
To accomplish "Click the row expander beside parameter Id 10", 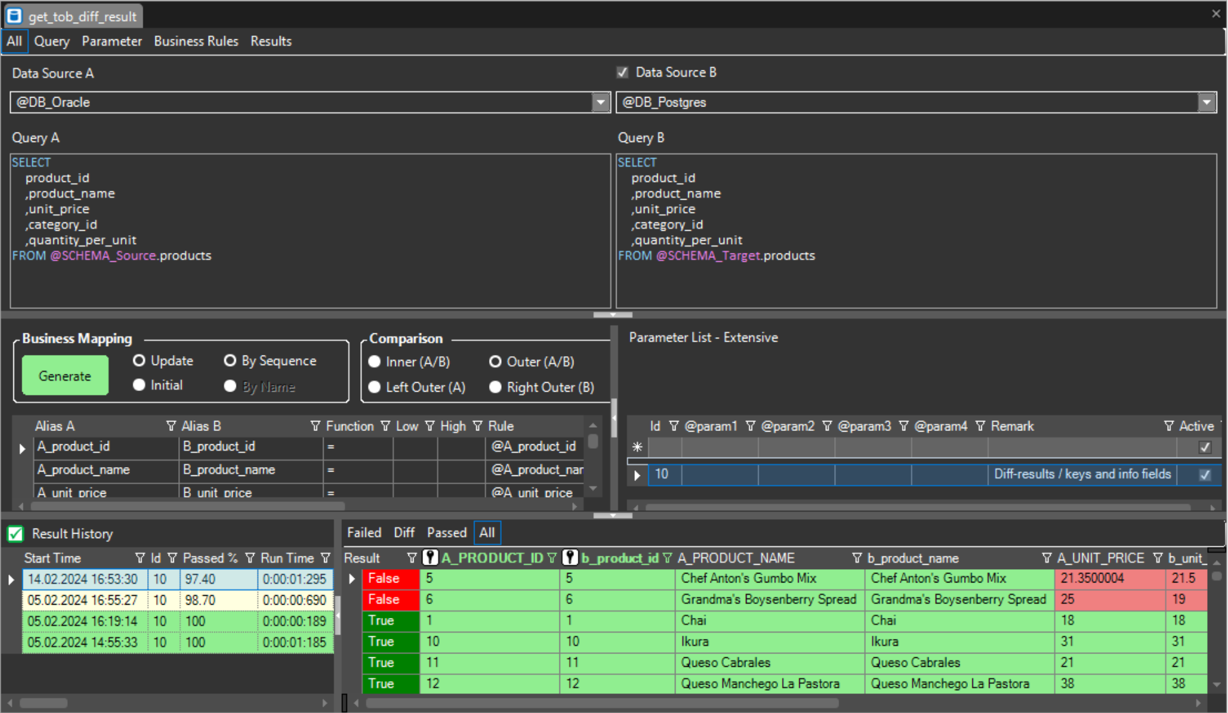I will point(637,474).
